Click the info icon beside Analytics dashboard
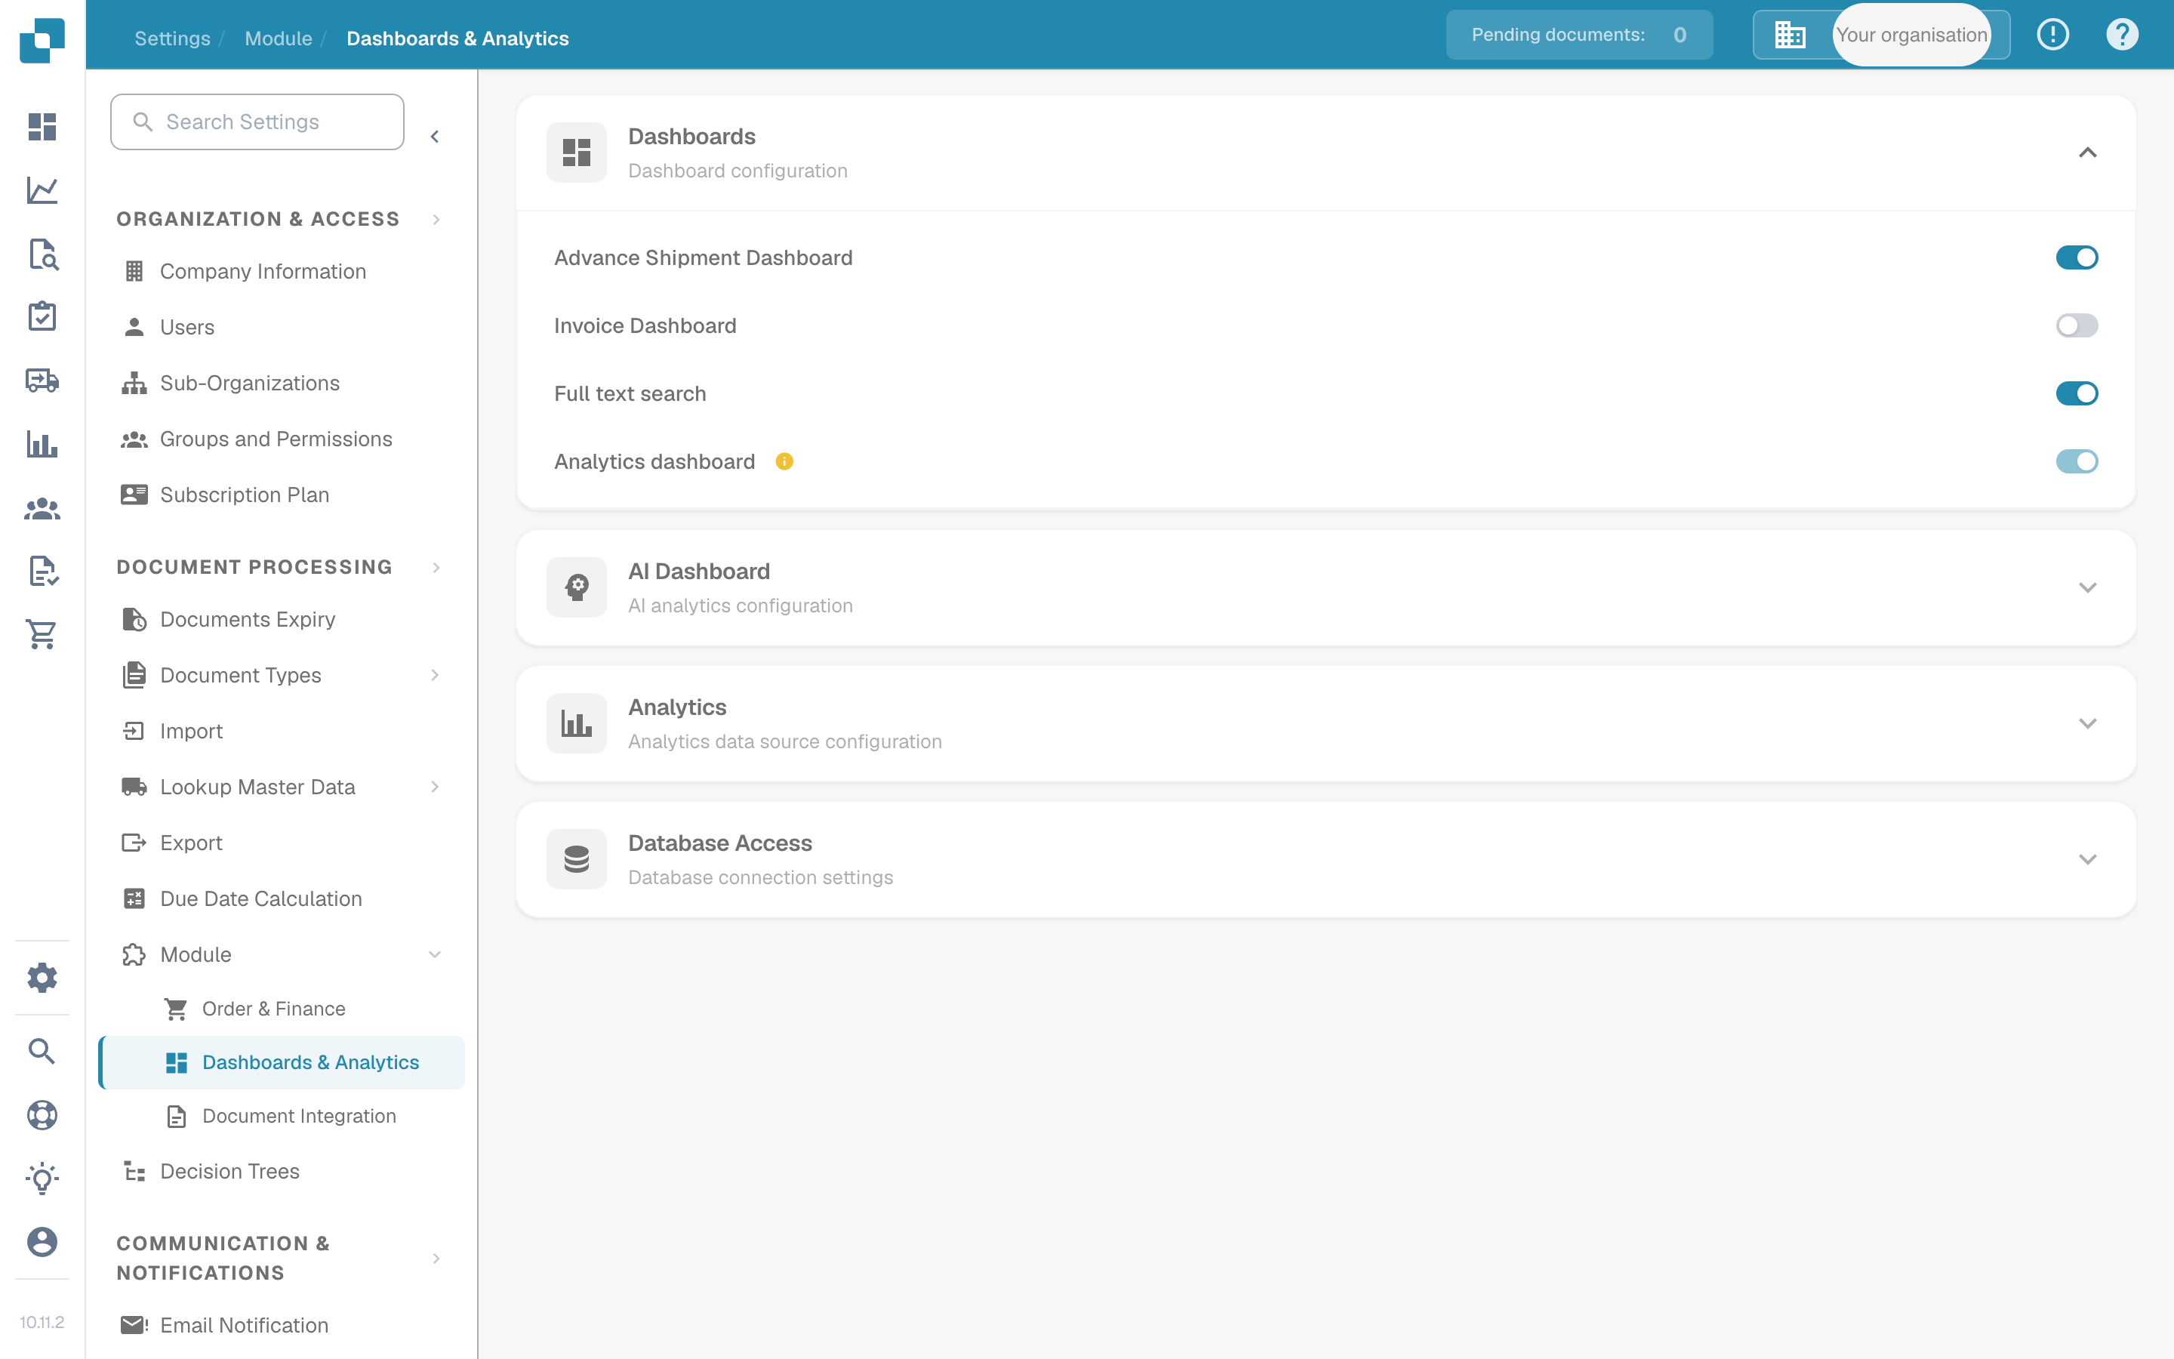 point(784,462)
